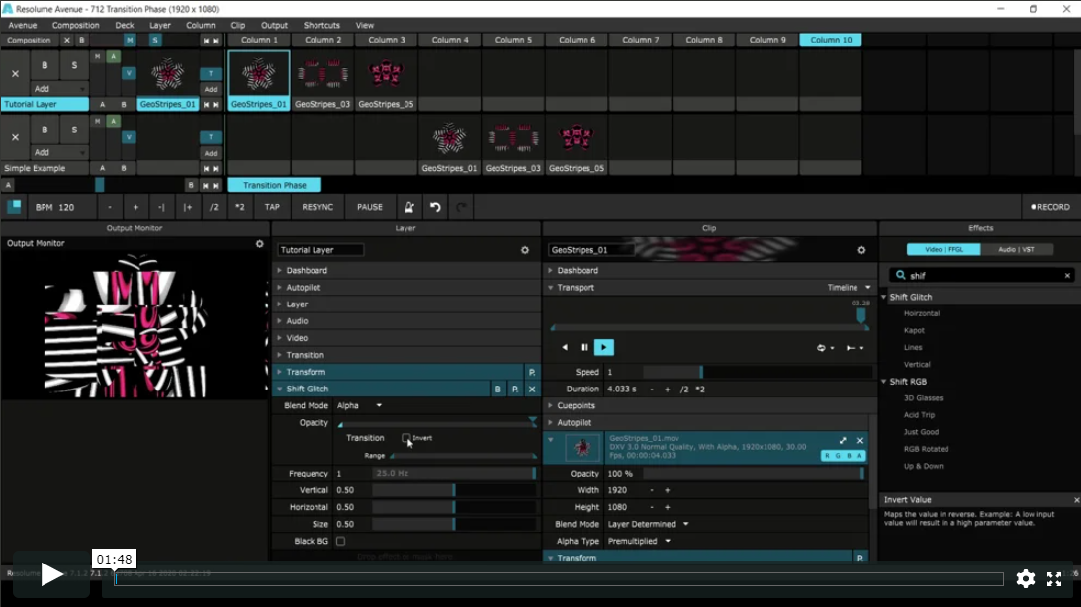Viewport: 1081px width, 607px height.
Task: Toggle the Black BG checkbox
Action: (340, 541)
